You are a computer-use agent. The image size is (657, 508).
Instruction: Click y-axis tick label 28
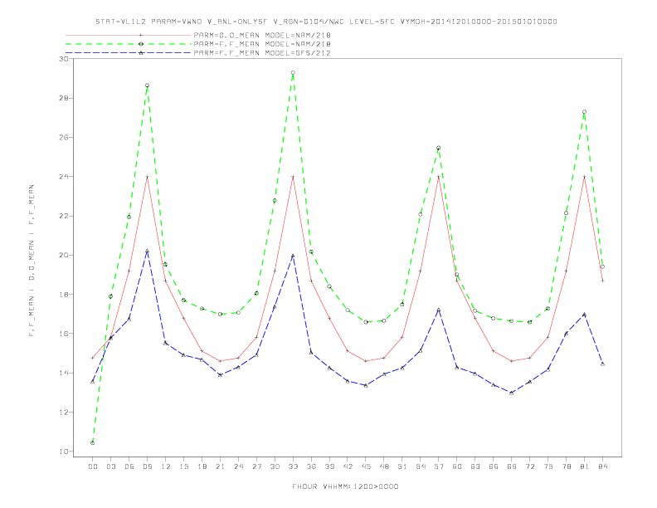click(64, 98)
